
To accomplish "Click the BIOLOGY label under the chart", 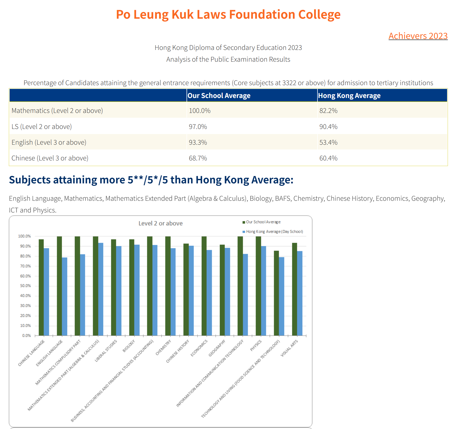I will click(x=129, y=346).
